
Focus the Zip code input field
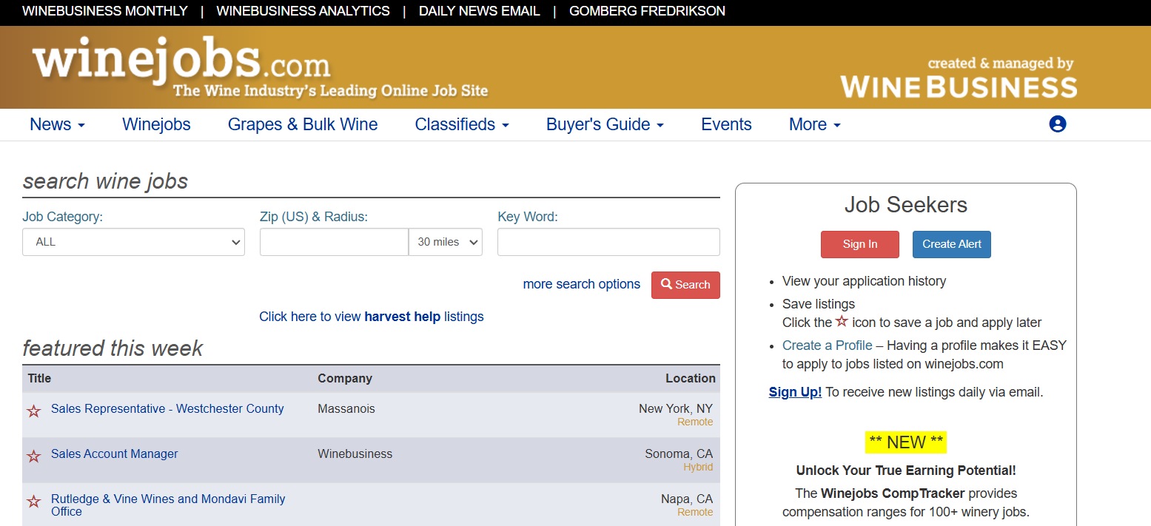pos(334,242)
